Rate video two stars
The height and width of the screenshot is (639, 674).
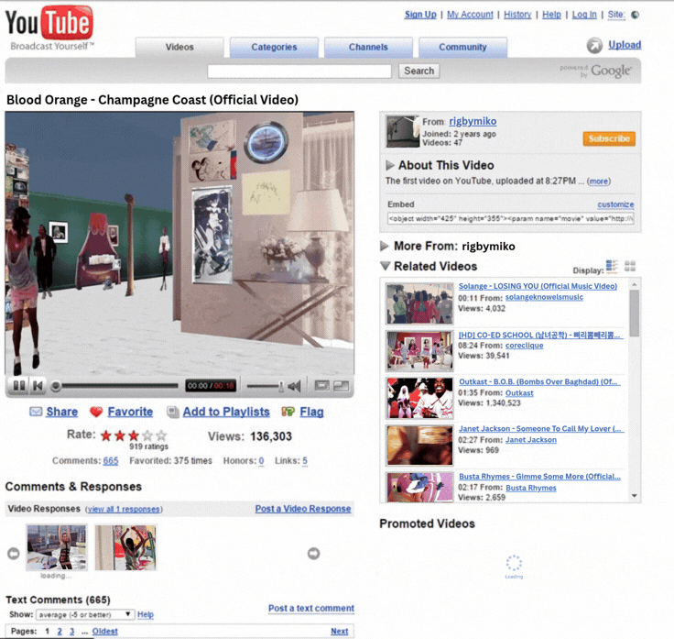pos(119,435)
